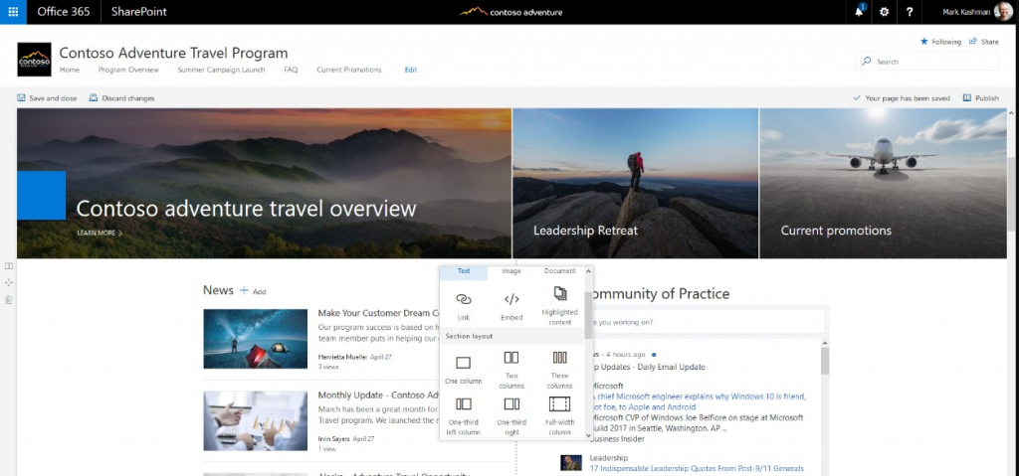Click the Following star icon
The image size is (1019, 476).
924,41
